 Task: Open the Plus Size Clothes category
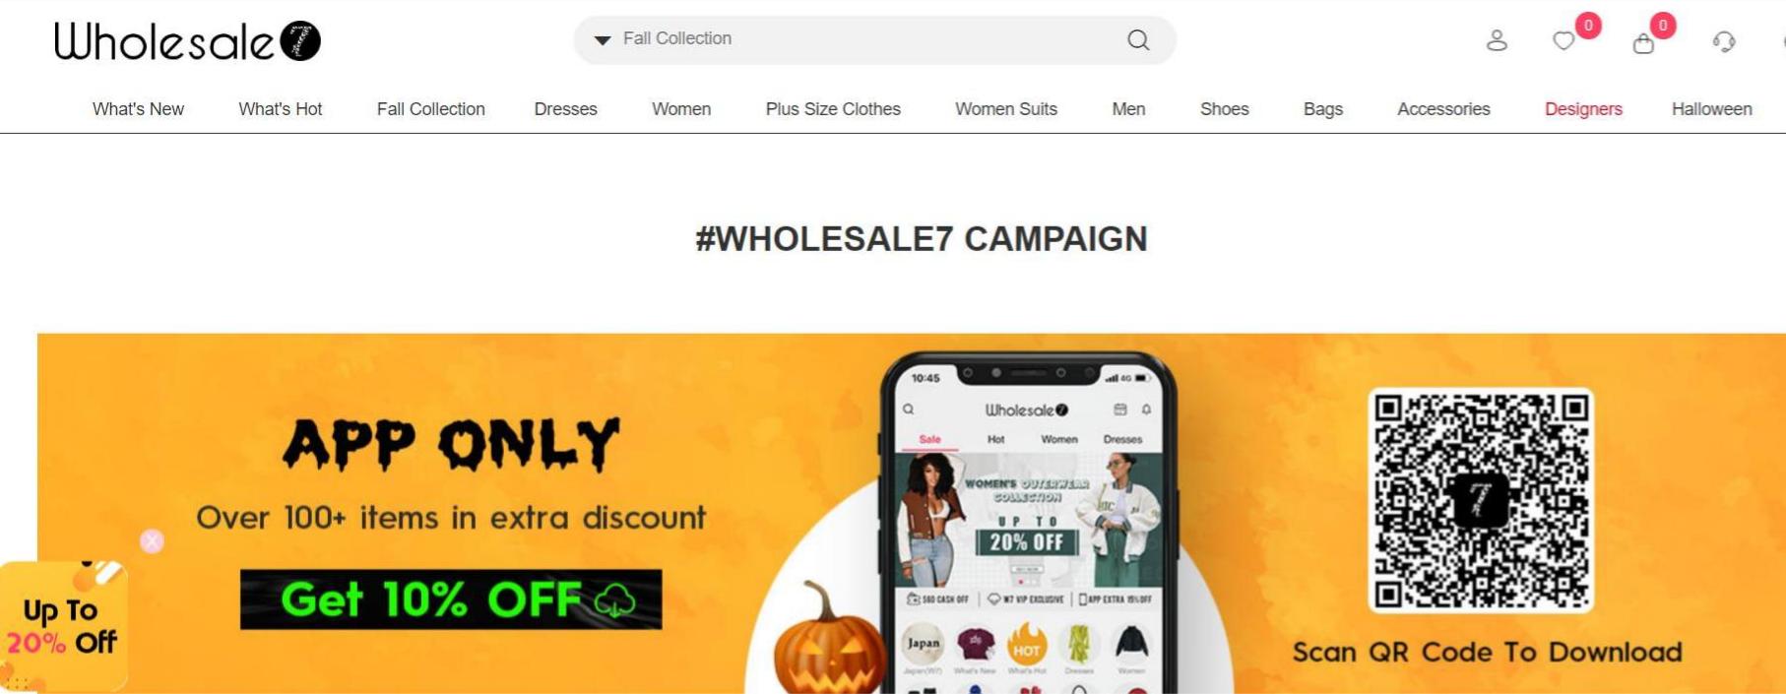(x=833, y=109)
